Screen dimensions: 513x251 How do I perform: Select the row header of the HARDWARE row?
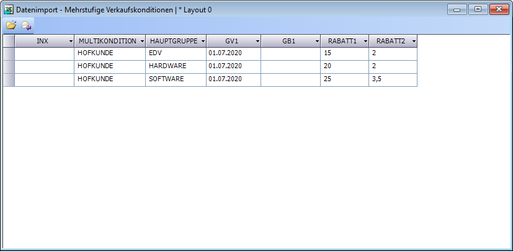coord(9,67)
